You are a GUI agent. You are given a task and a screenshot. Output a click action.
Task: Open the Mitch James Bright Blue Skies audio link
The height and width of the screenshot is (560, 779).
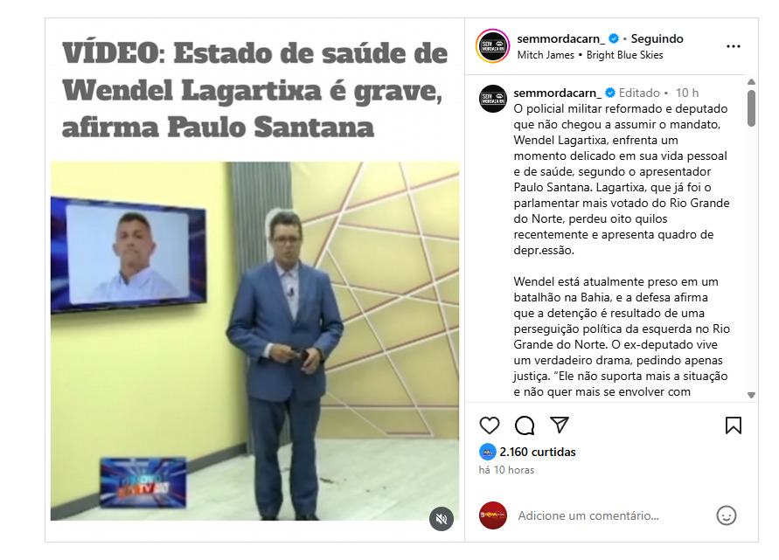click(x=590, y=55)
